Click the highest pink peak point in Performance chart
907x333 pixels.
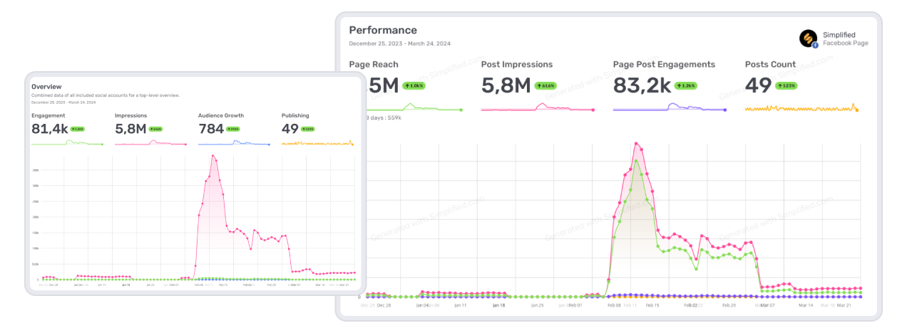(x=635, y=143)
